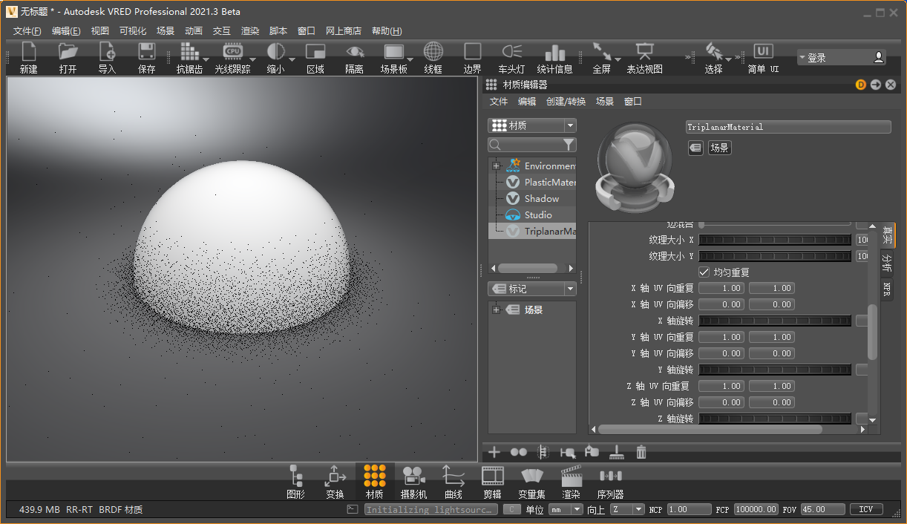
Task: Uncheck the 均匀重复 checkbox
Action: pyautogui.click(x=704, y=272)
